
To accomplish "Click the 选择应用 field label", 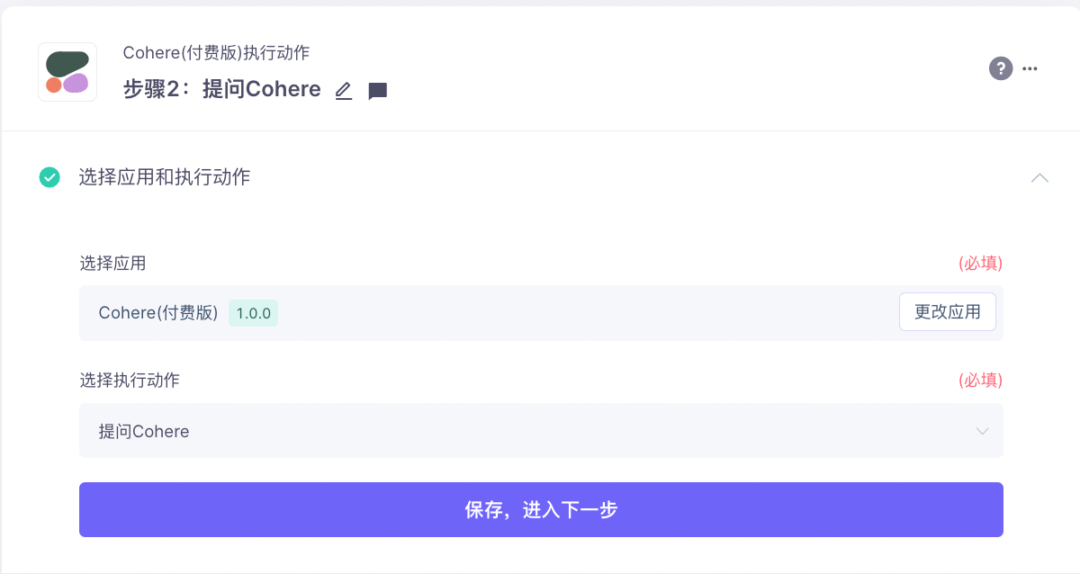I will [x=112, y=263].
